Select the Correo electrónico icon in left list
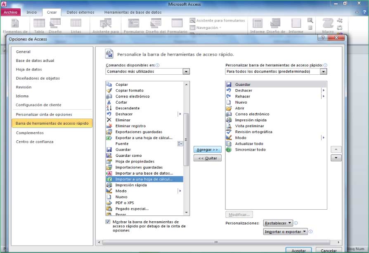This screenshot has width=369, height=253. [x=109, y=96]
